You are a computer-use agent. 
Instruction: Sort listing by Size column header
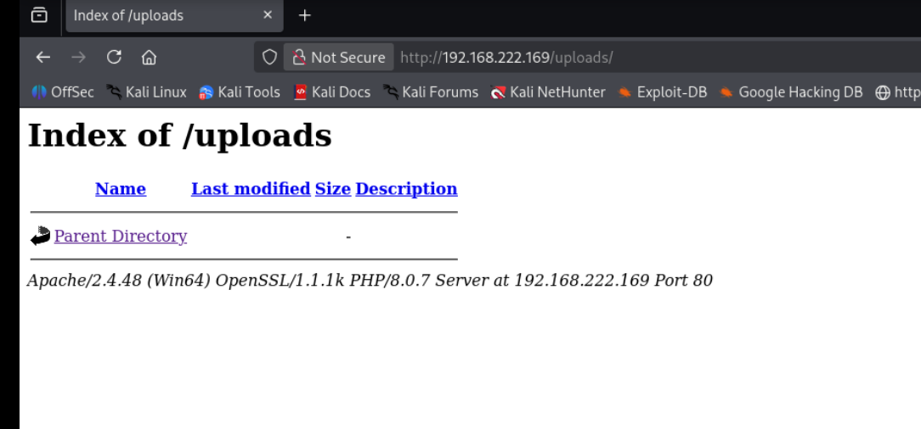pyautogui.click(x=332, y=189)
